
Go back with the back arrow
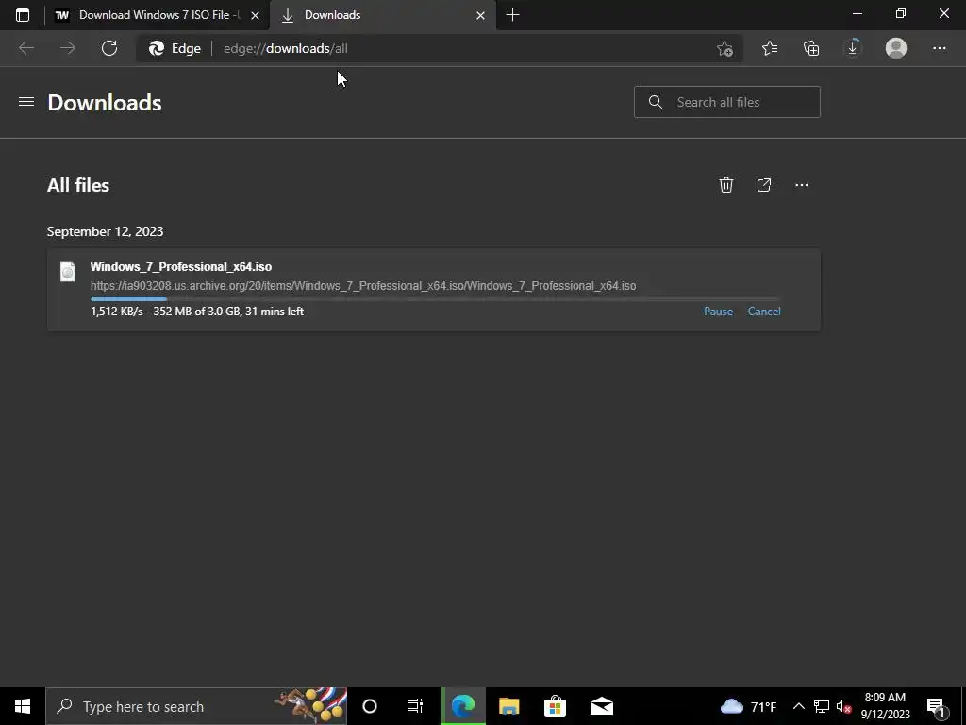tap(25, 48)
